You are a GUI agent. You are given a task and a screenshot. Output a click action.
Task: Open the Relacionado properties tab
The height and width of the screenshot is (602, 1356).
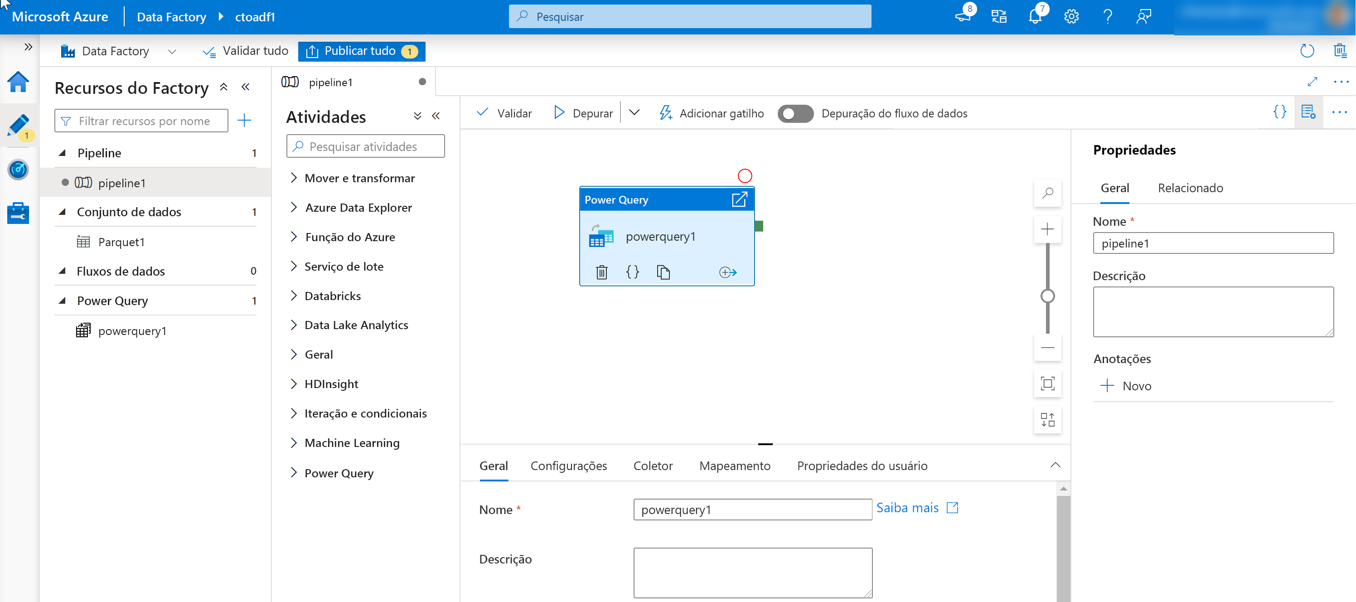(x=1190, y=188)
